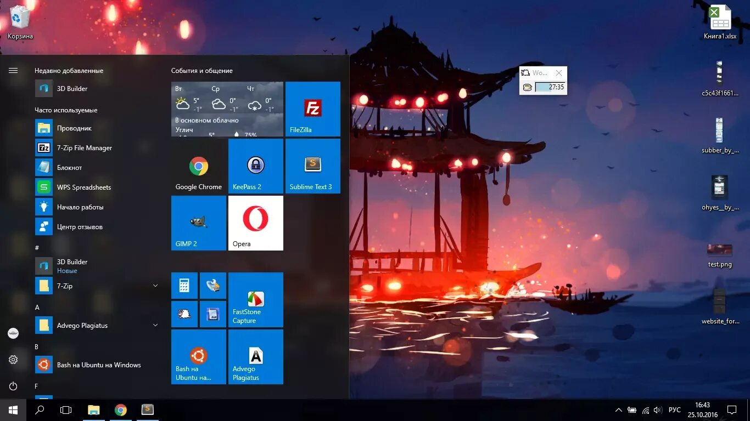750x421 pixels.
Task: Select the c5c43f1661 desktop file
Action: [x=720, y=78]
